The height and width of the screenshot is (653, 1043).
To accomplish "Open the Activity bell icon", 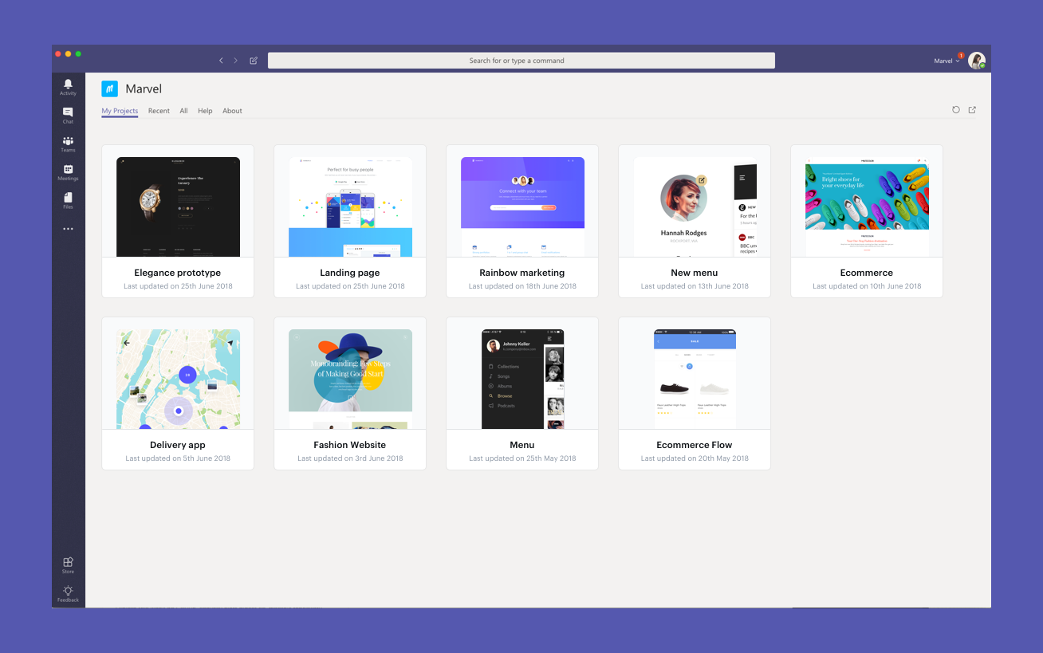I will (x=68, y=85).
